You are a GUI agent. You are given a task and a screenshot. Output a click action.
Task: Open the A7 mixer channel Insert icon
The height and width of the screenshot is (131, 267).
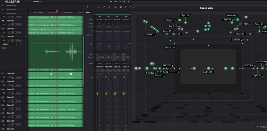tap(100, 27)
